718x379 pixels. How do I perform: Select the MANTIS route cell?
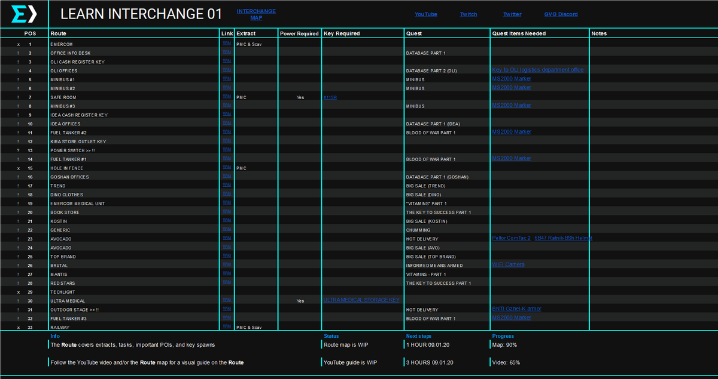(x=59, y=275)
